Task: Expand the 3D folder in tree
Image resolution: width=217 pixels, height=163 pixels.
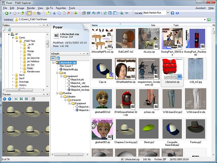Action: 21,48
